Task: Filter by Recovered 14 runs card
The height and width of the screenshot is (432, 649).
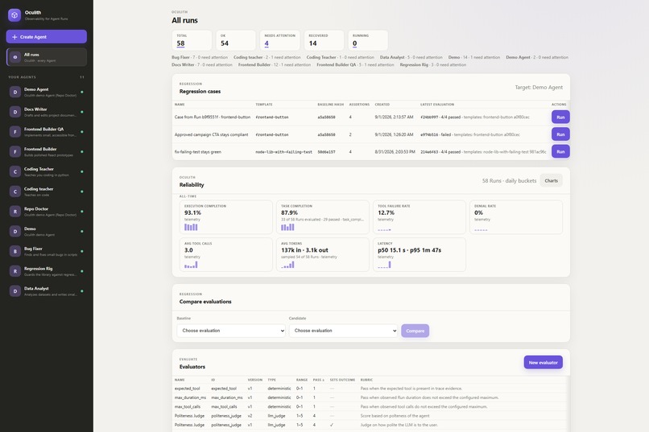Action: pos(324,40)
